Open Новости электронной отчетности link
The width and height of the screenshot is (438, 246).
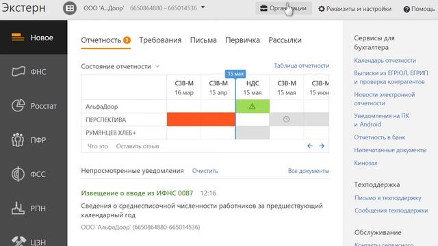coord(385,98)
